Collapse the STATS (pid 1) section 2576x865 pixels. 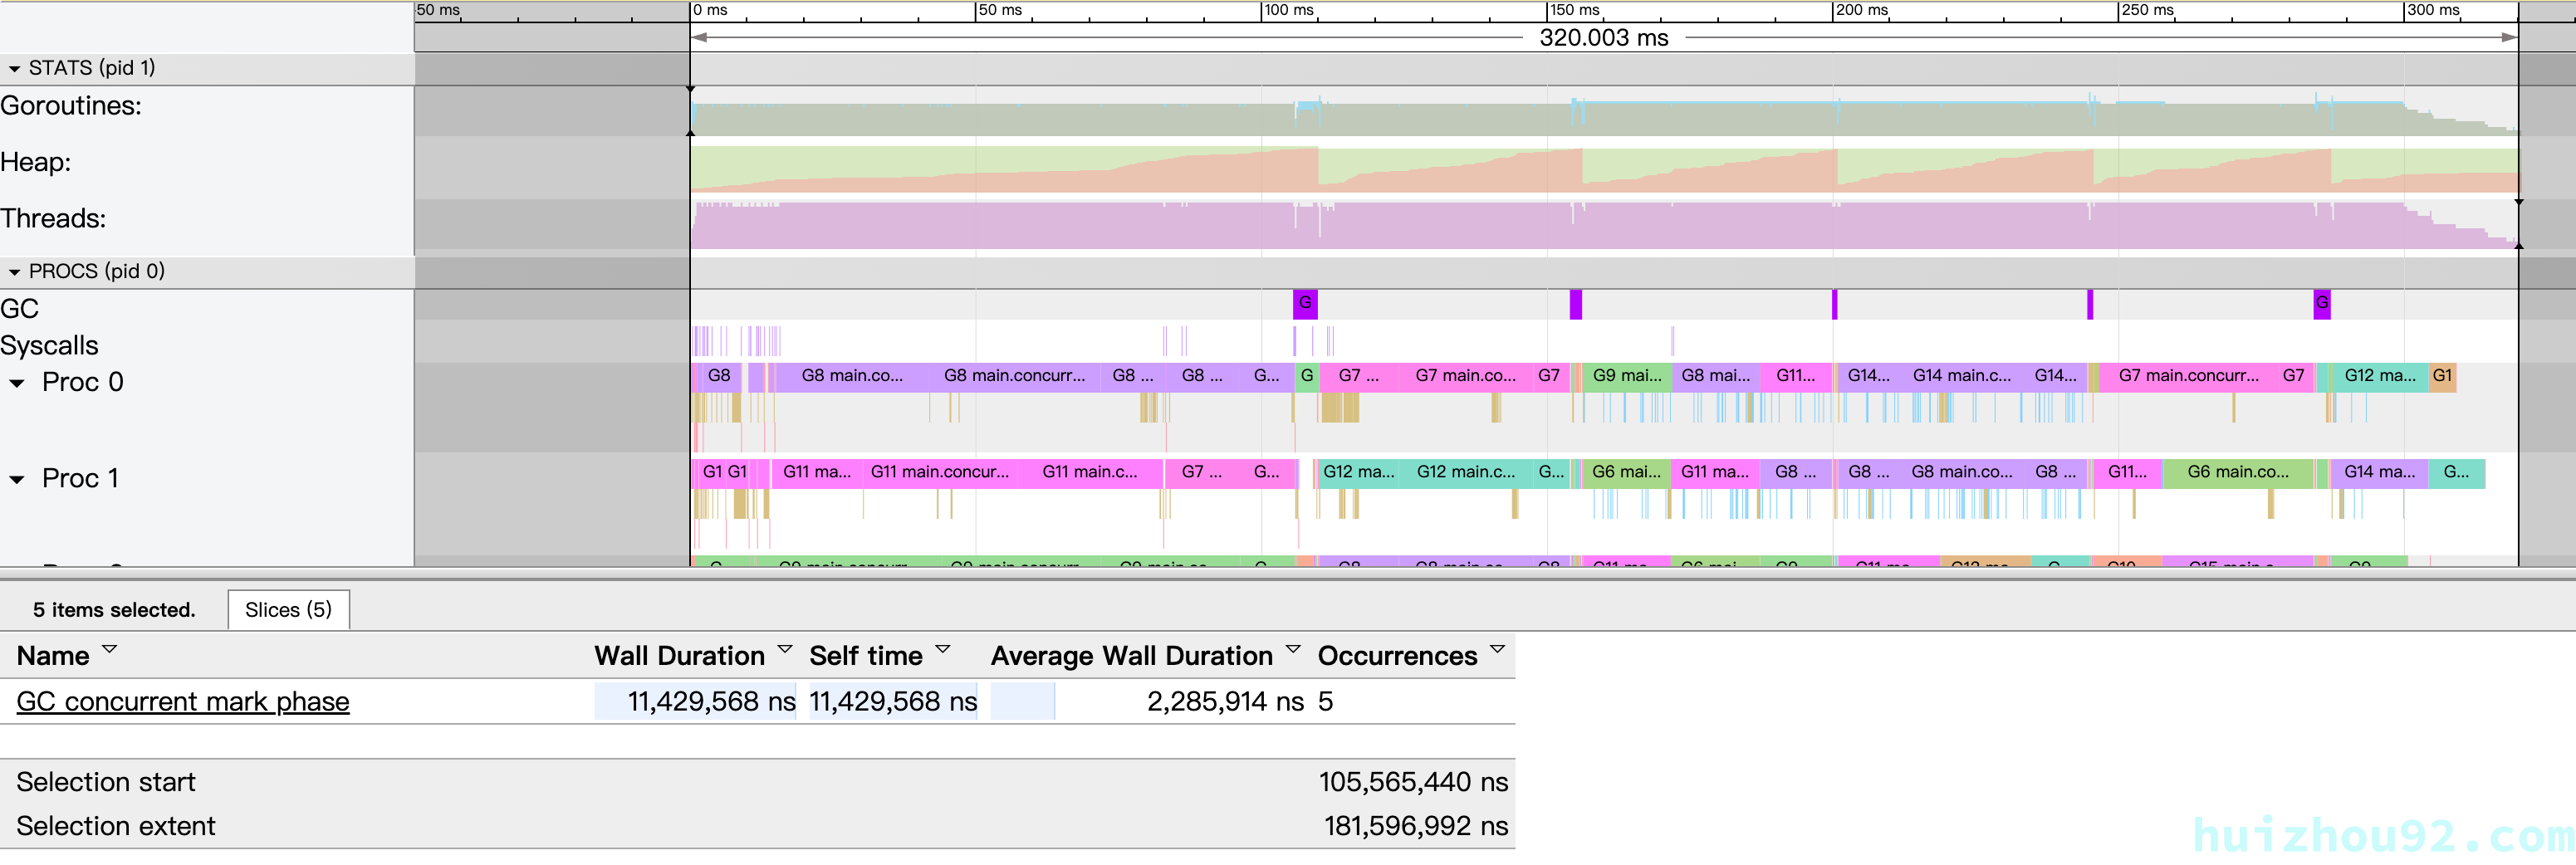pyautogui.click(x=14, y=69)
